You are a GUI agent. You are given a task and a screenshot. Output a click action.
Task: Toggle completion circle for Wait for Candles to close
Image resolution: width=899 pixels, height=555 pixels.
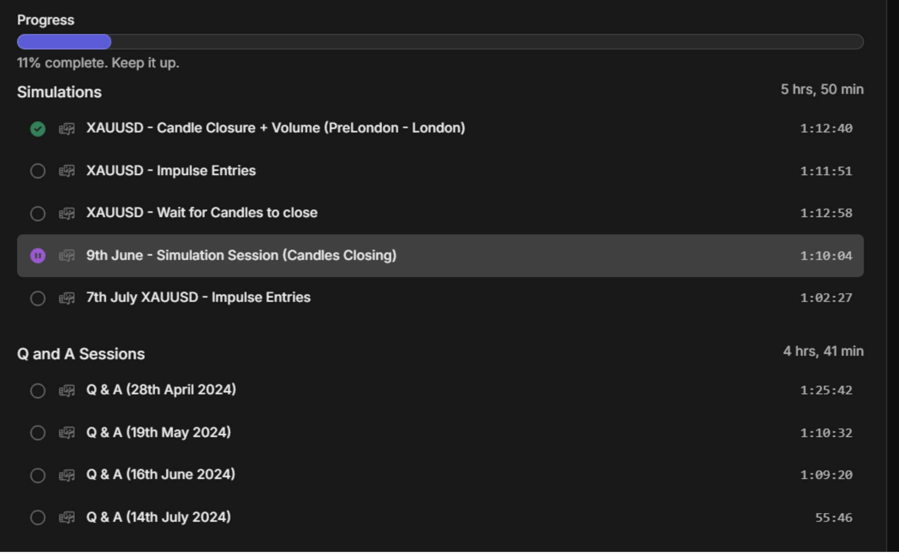tap(37, 214)
